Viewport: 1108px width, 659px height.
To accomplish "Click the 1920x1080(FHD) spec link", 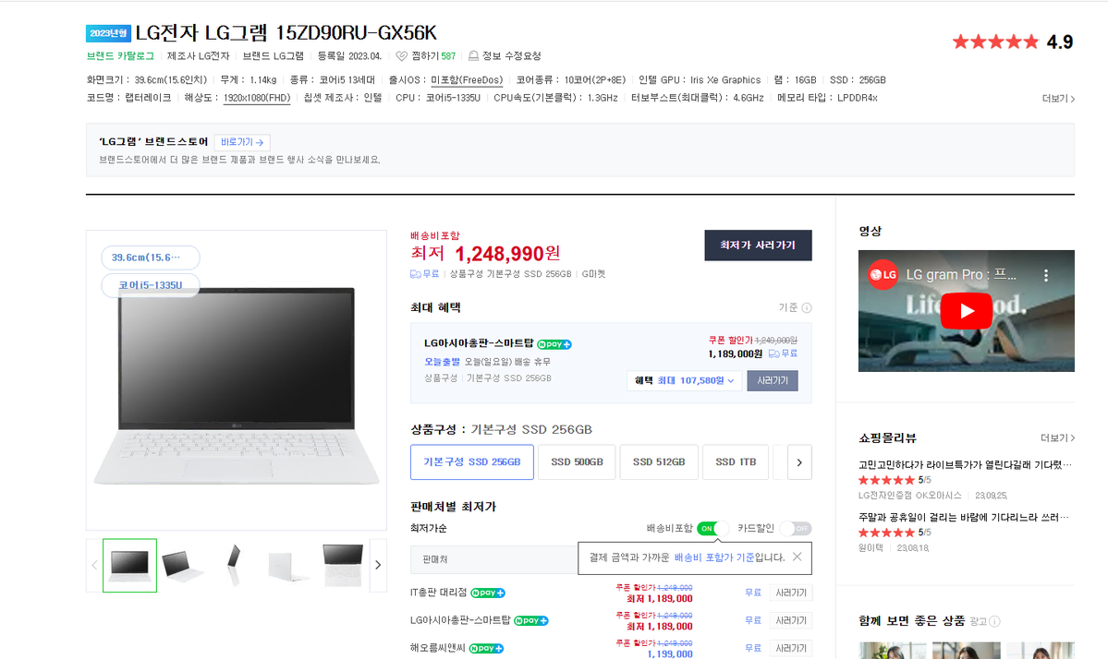I will 257,98.
